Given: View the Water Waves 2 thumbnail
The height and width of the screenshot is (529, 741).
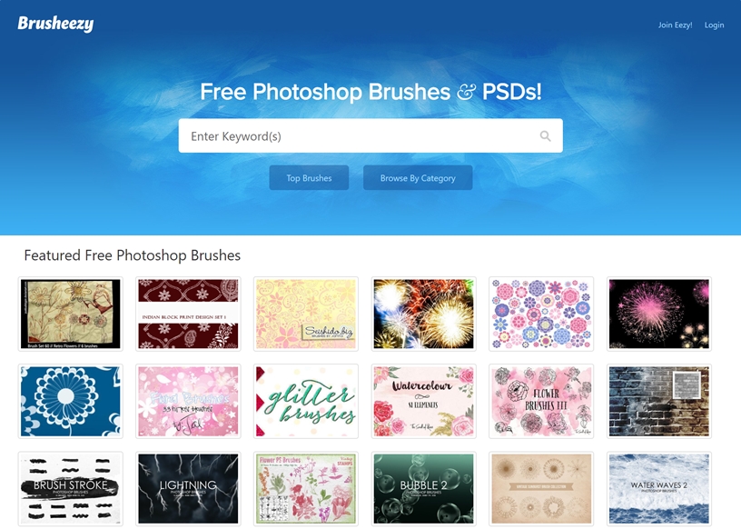Looking at the screenshot, I should 658,489.
